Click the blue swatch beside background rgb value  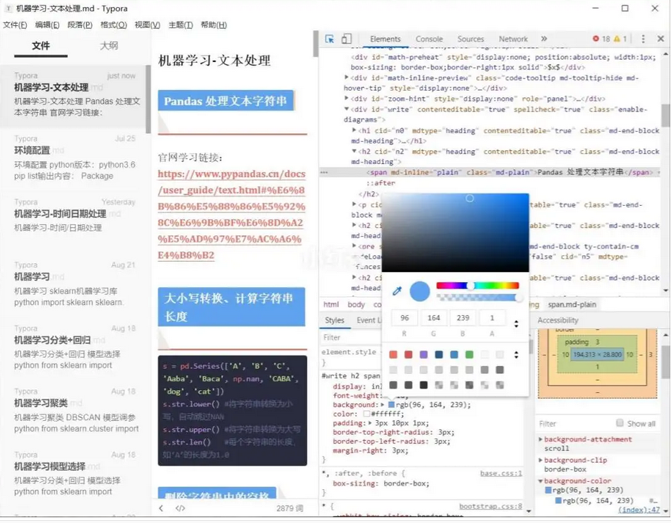(x=391, y=404)
